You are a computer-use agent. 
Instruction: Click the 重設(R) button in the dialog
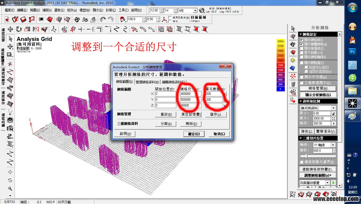[x=165, y=114]
